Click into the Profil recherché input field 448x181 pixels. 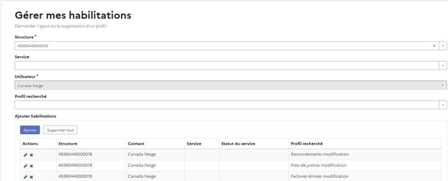coord(227,105)
